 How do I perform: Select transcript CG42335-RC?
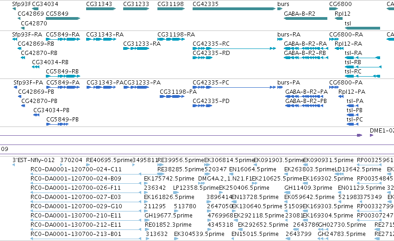pyautogui.click(x=234, y=48)
